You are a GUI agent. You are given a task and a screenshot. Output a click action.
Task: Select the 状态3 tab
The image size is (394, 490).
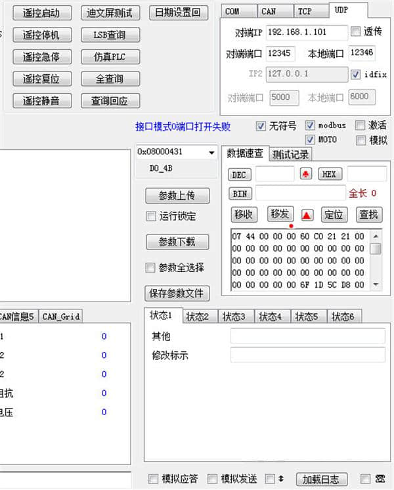point(234,317)
